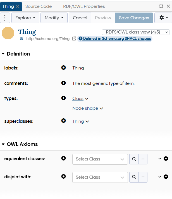Follow the Node shape type link
172x199 pixels.
(85, 108)
